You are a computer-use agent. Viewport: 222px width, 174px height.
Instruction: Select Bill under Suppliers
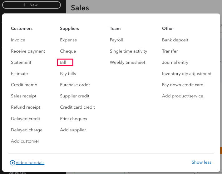63,62
